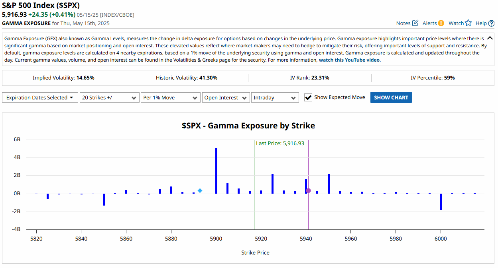Click the blue diamond lower expected move marker
The image size is (498, 268).
point(200,191)
